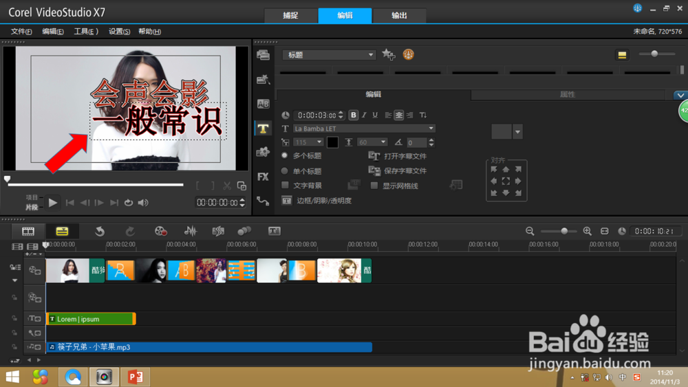Viewport: 688px width, 387px height.
Task: Enable the 文字背景 checkbox
Action: pyautogui.click(x=286, y=185)
